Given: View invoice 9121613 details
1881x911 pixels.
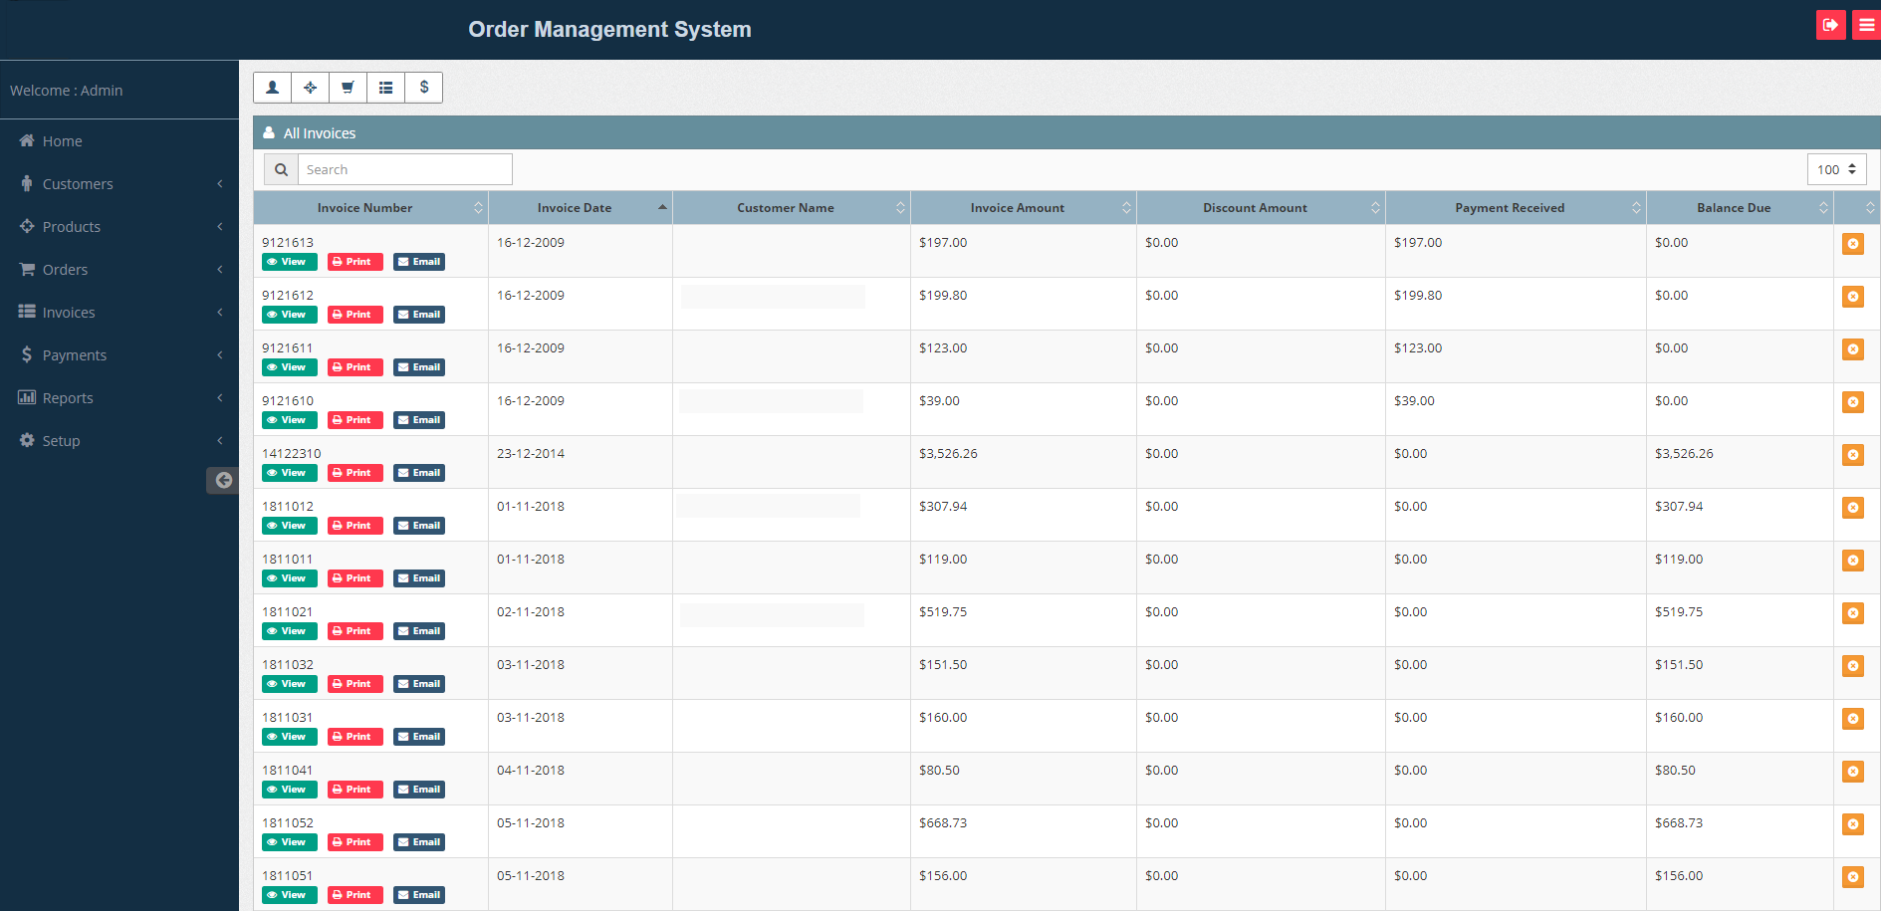Looking at the screenshot, I should (289, 261).
